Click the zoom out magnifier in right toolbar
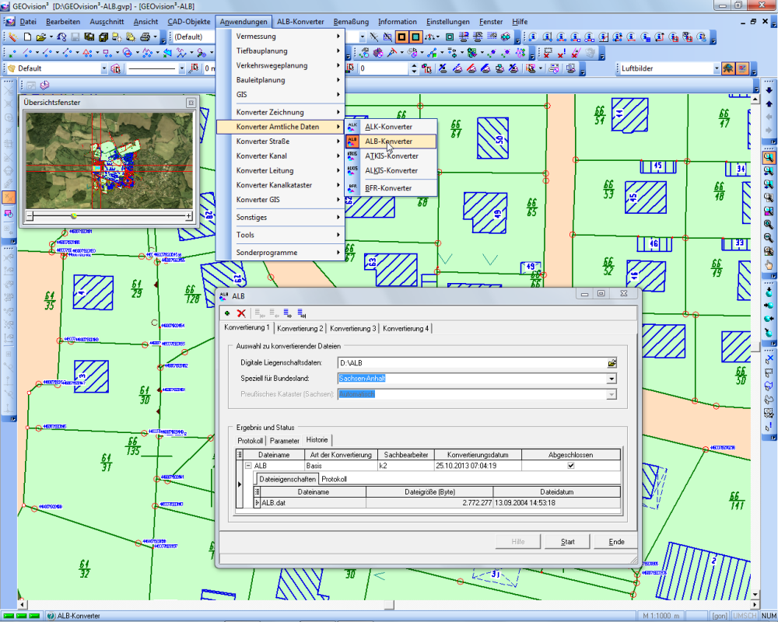The height and width of the screenshot is (622, 778). tap(769, 238)
